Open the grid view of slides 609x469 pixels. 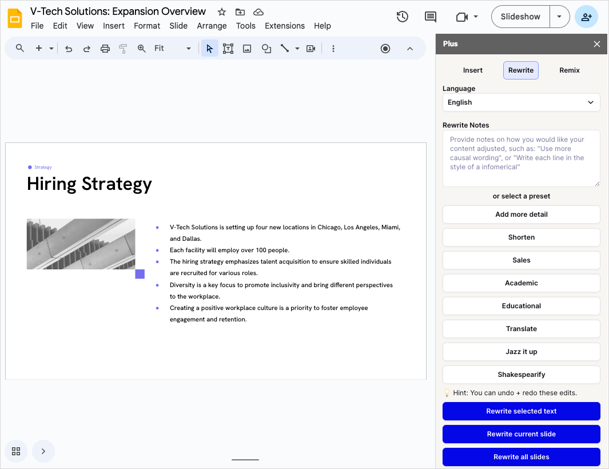pyautogui.click(x=16, y=451)
